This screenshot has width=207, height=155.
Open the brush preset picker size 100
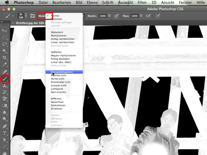point(22,16)
